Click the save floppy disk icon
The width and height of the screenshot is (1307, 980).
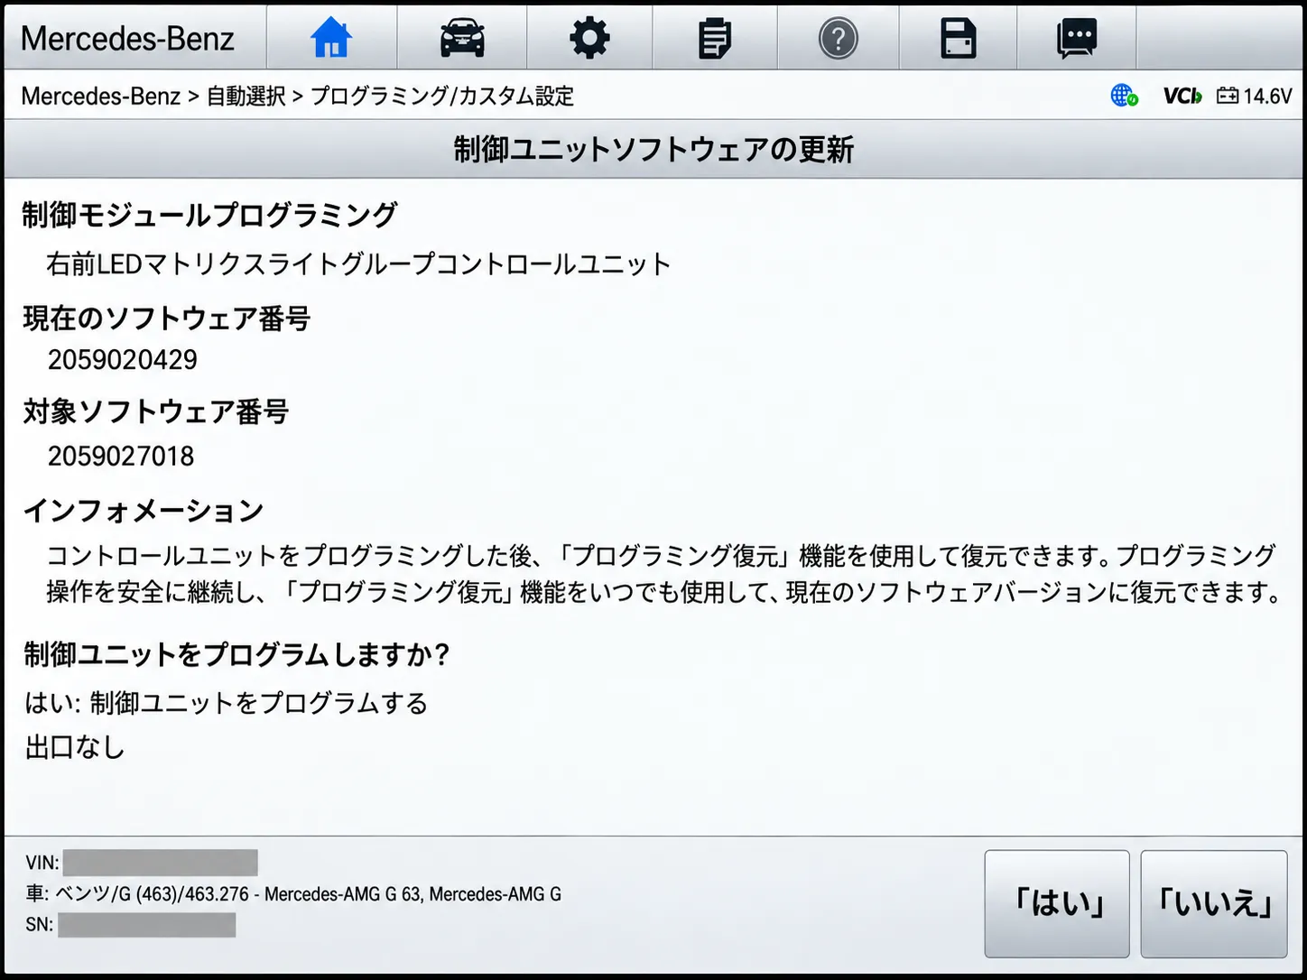click(x=959, y=39)
